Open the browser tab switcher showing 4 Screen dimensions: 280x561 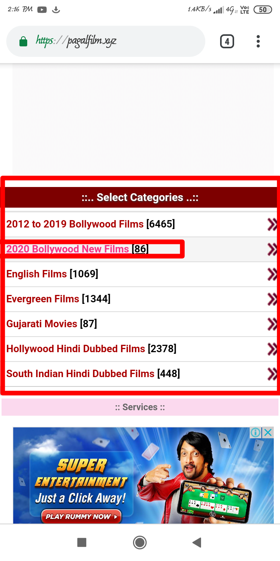(227, 41)
